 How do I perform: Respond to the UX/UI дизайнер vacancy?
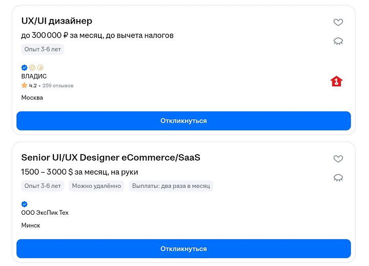(x=183, y=121)
